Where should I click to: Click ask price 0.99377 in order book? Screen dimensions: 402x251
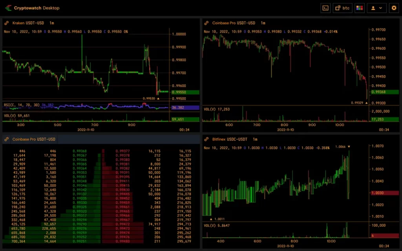[122, 151]
